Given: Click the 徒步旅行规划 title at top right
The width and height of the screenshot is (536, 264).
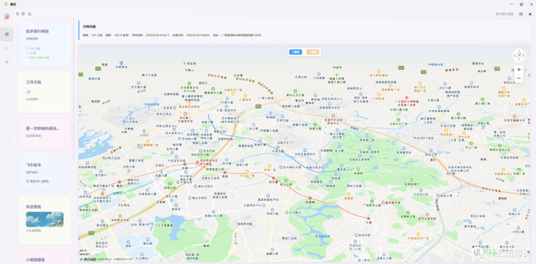Looking at the screenshot, I should 505,14.
